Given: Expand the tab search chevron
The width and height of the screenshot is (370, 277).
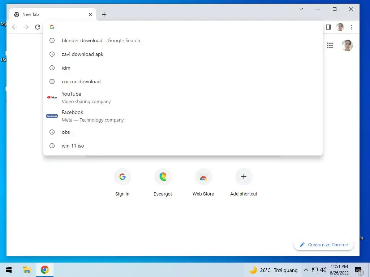Looking at the screenshot, I should click(301, 9).
